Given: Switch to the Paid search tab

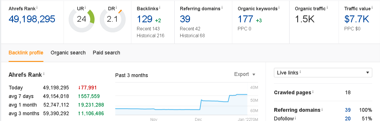Looking at the screenshot, I should coord(106,53).
